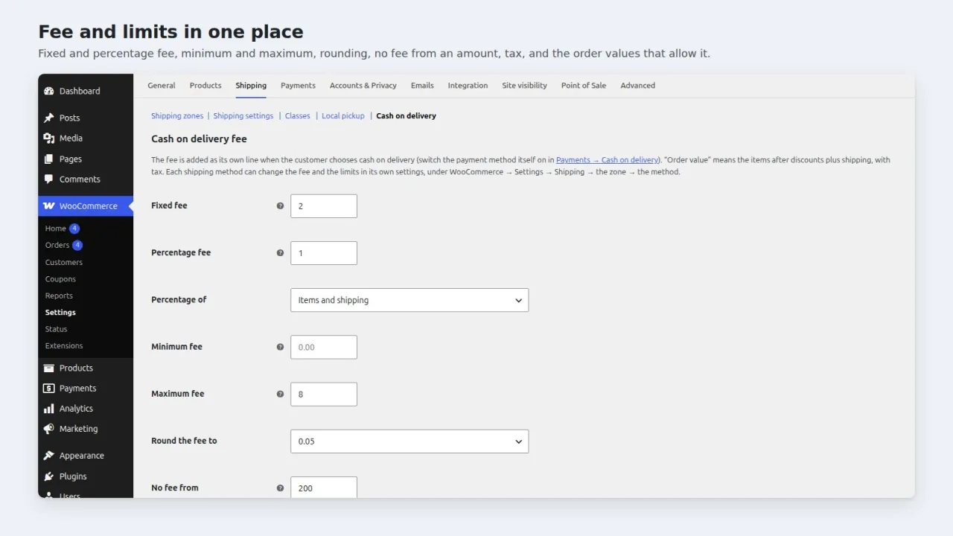The image size is (953, 536).
Task: Open the Advanced settings tab
Action: point(638,86)
